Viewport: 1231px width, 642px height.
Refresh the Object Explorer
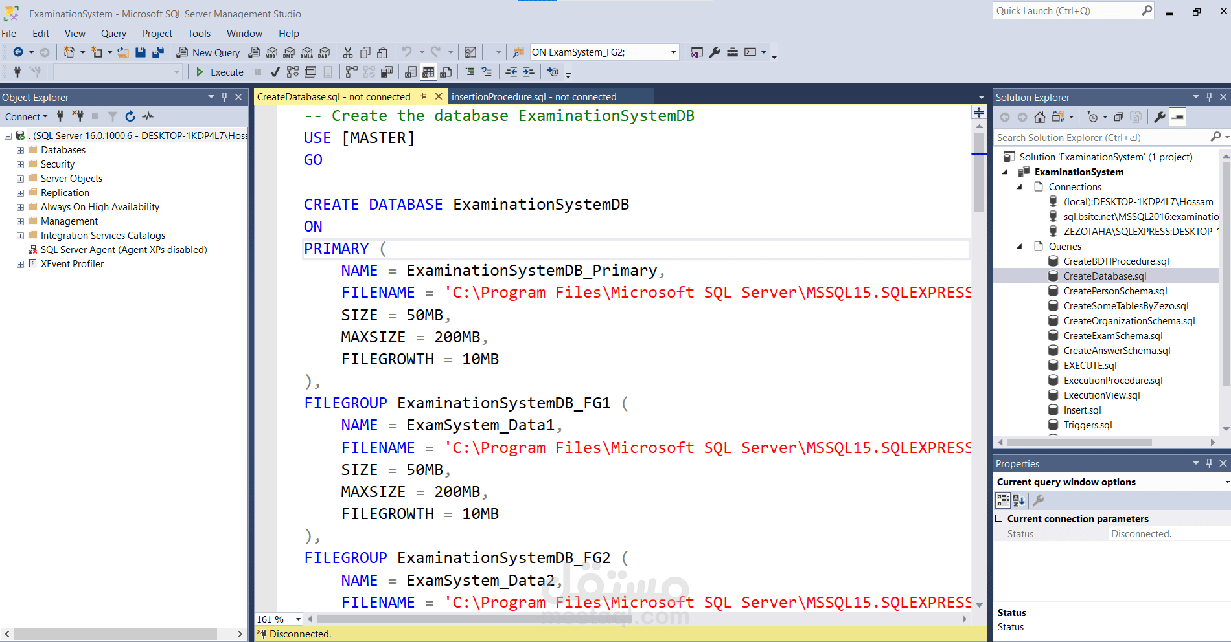130,116
